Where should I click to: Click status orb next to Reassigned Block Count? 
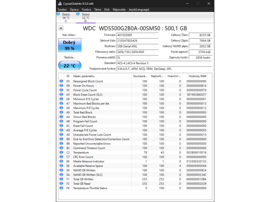click(61, 81)
